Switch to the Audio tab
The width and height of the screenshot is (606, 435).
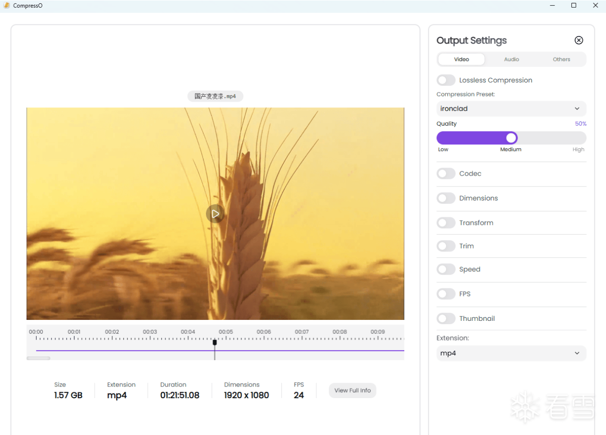511,59
